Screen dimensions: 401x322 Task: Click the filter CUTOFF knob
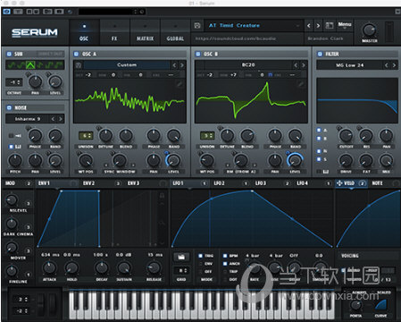tap(346, 136)
